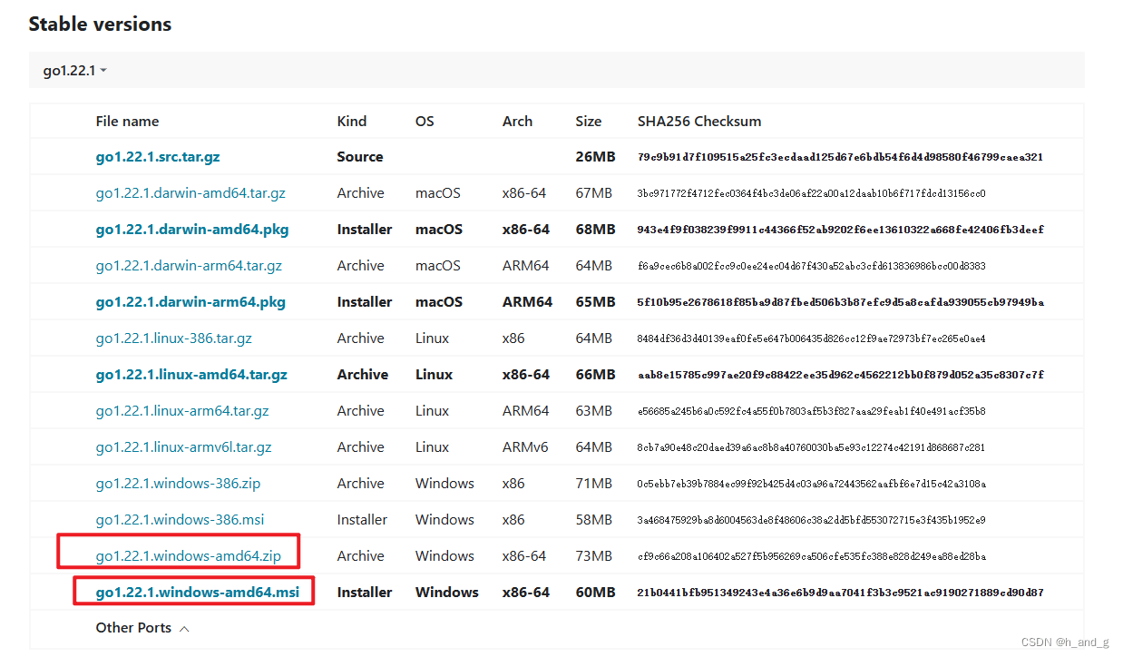
Task: Download go1.22.1.src.tar.gz source file
Action: tap(158, 157)
